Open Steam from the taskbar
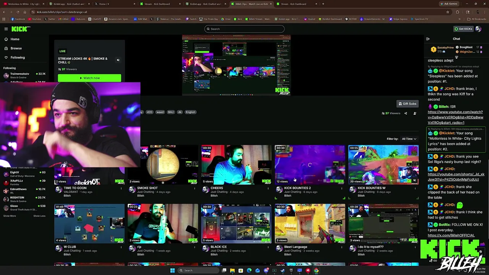The image size is (489, 275). coord(283,270)
